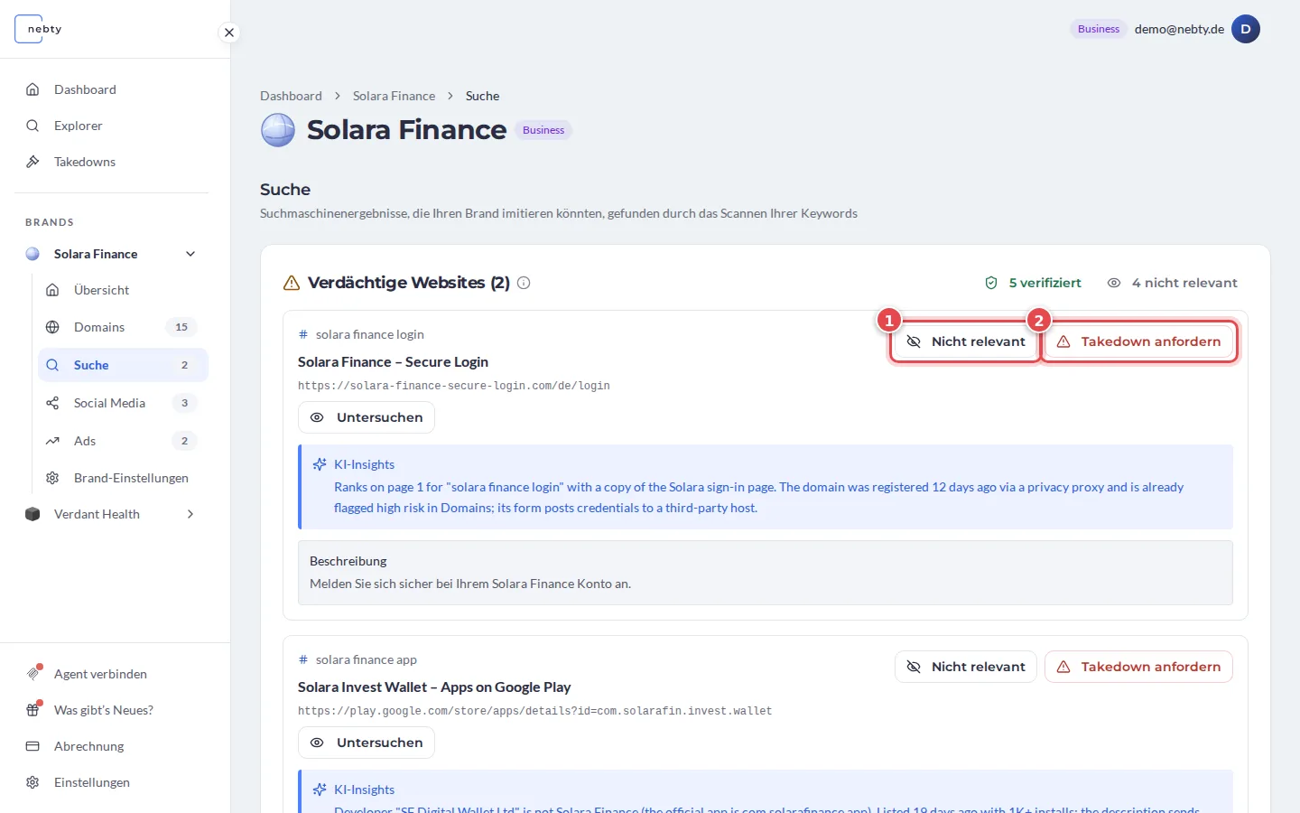This screenshot has width=1300, height=813.
Task: Click the play.google.com store URL
Action: coord(535,711)
